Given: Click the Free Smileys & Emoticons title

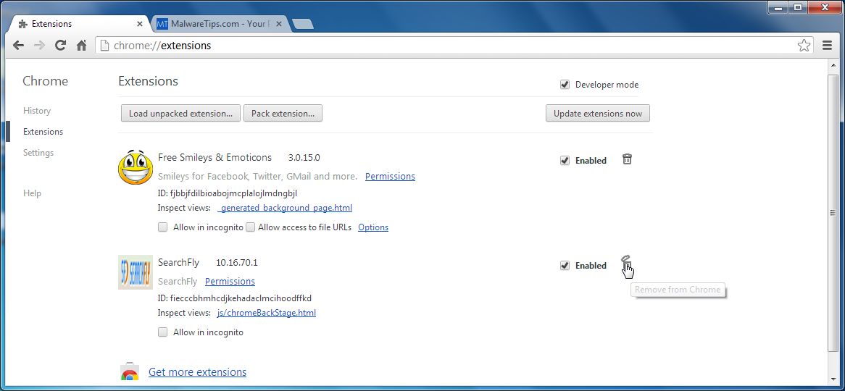Looking at the screenshot, I should point(215,157).
